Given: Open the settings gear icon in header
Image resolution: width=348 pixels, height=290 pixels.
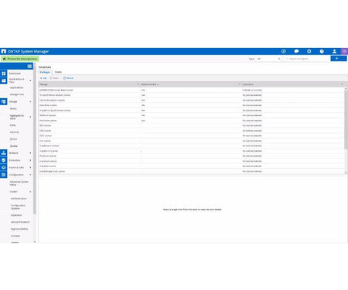Looking at the screenshot, I should point(309,51).
